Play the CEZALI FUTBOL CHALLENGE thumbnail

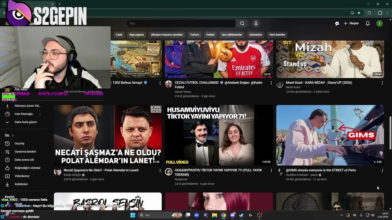pos(219,59)
